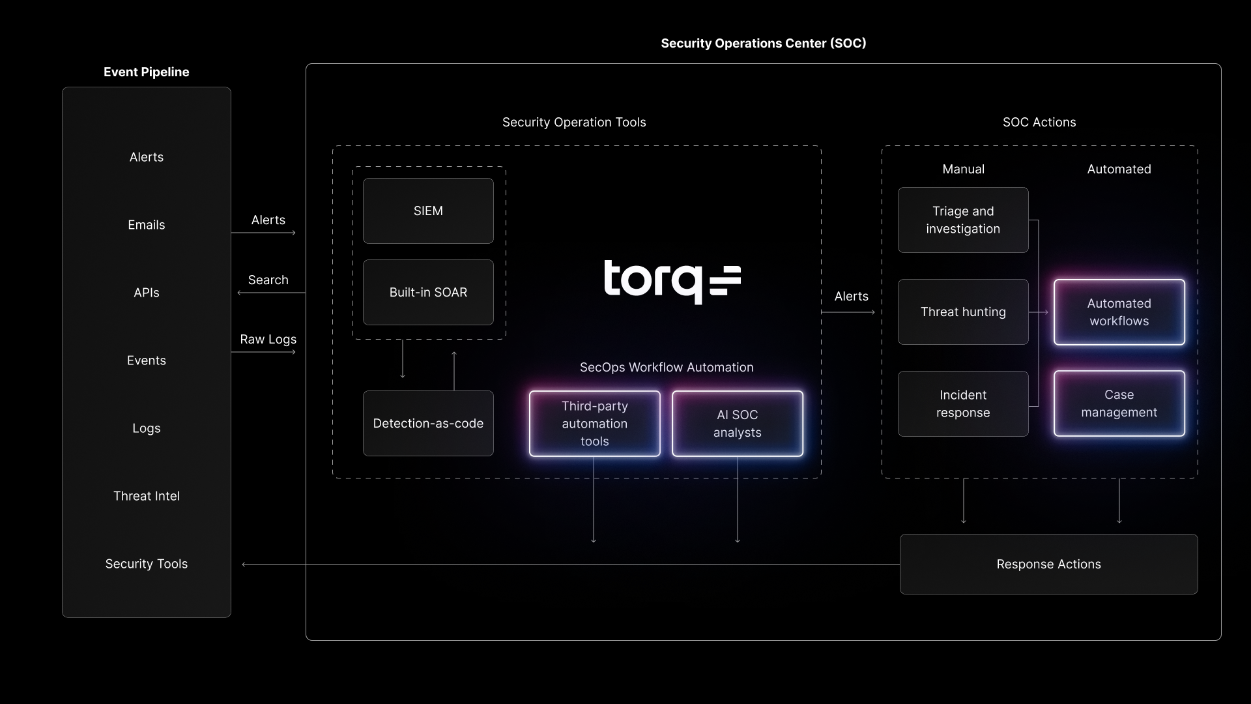Image resolution: width=1251 pixels, height=704 pixels.
Task: Select Threat Intel in the Event Pipeline
Action: (146, 495)
